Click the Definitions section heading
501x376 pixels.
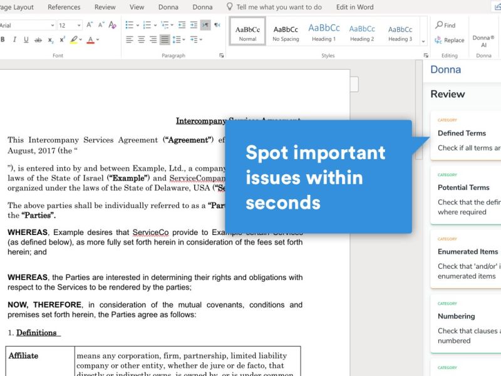pos(36,333)
